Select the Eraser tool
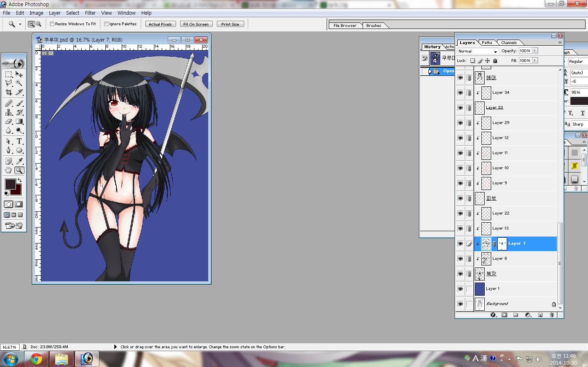Viewport: 588px width, 367px height. [9, 121]
